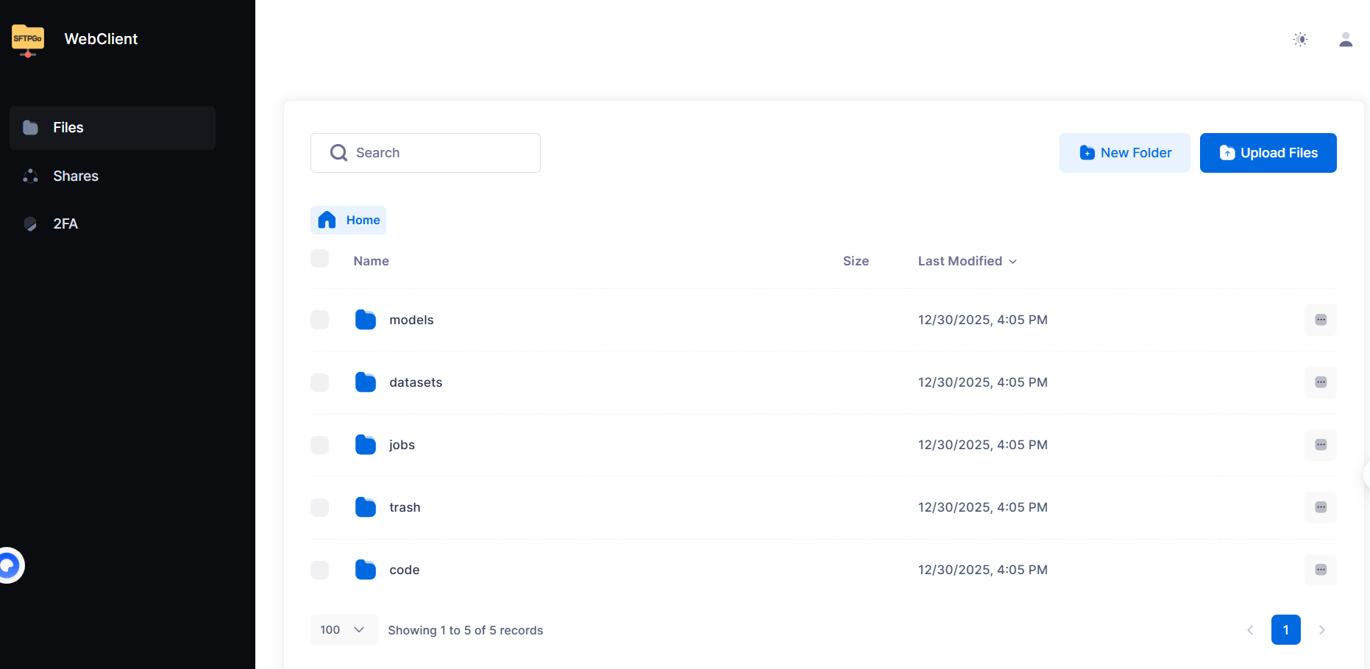The image size is (1370, 669).
Task: Go to next page arrow
Action: [1321, 630]
